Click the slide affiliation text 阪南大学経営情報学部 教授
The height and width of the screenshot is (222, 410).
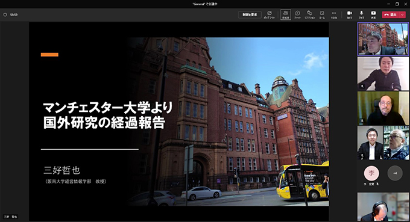tap(76, 181)
